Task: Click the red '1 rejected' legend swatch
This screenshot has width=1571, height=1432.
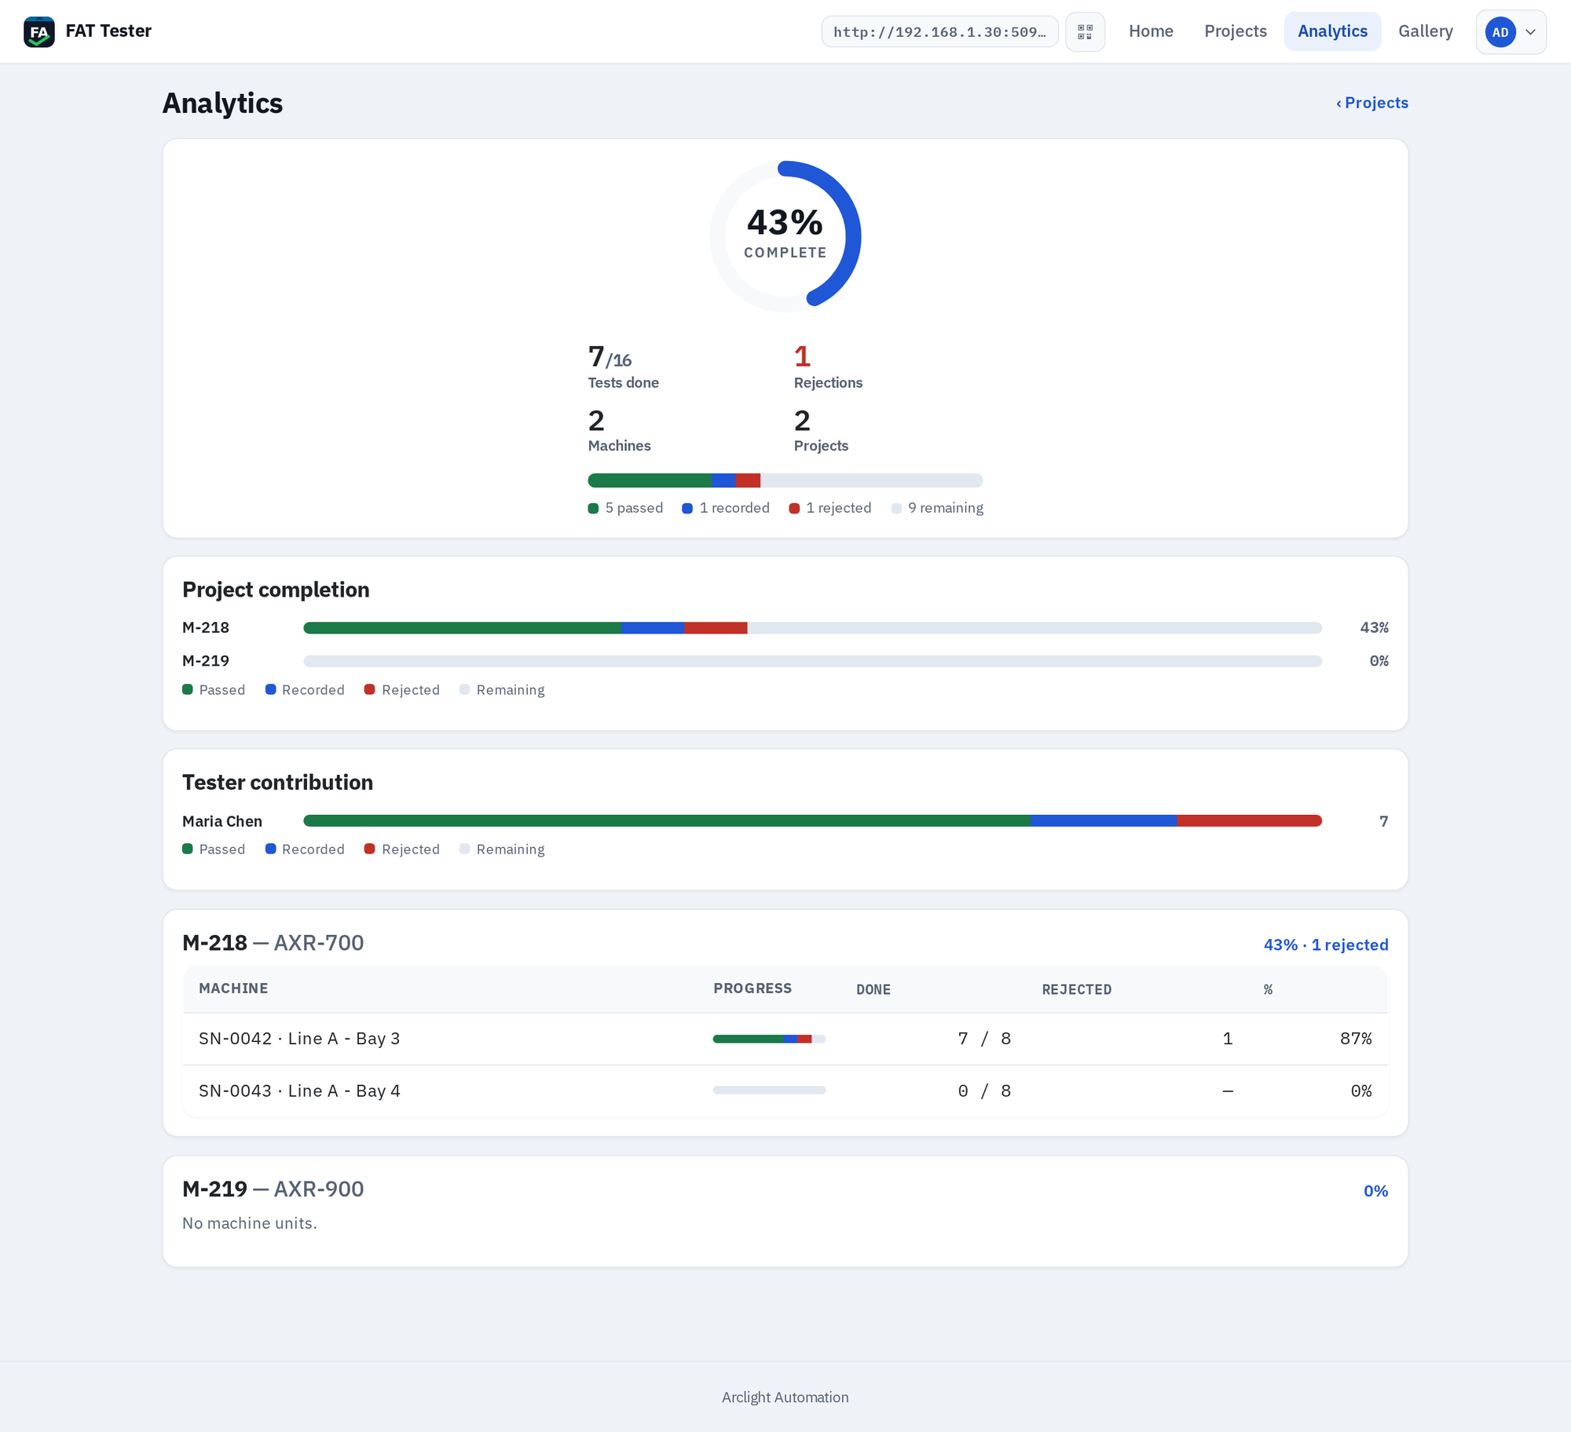Action: (794, 509)
